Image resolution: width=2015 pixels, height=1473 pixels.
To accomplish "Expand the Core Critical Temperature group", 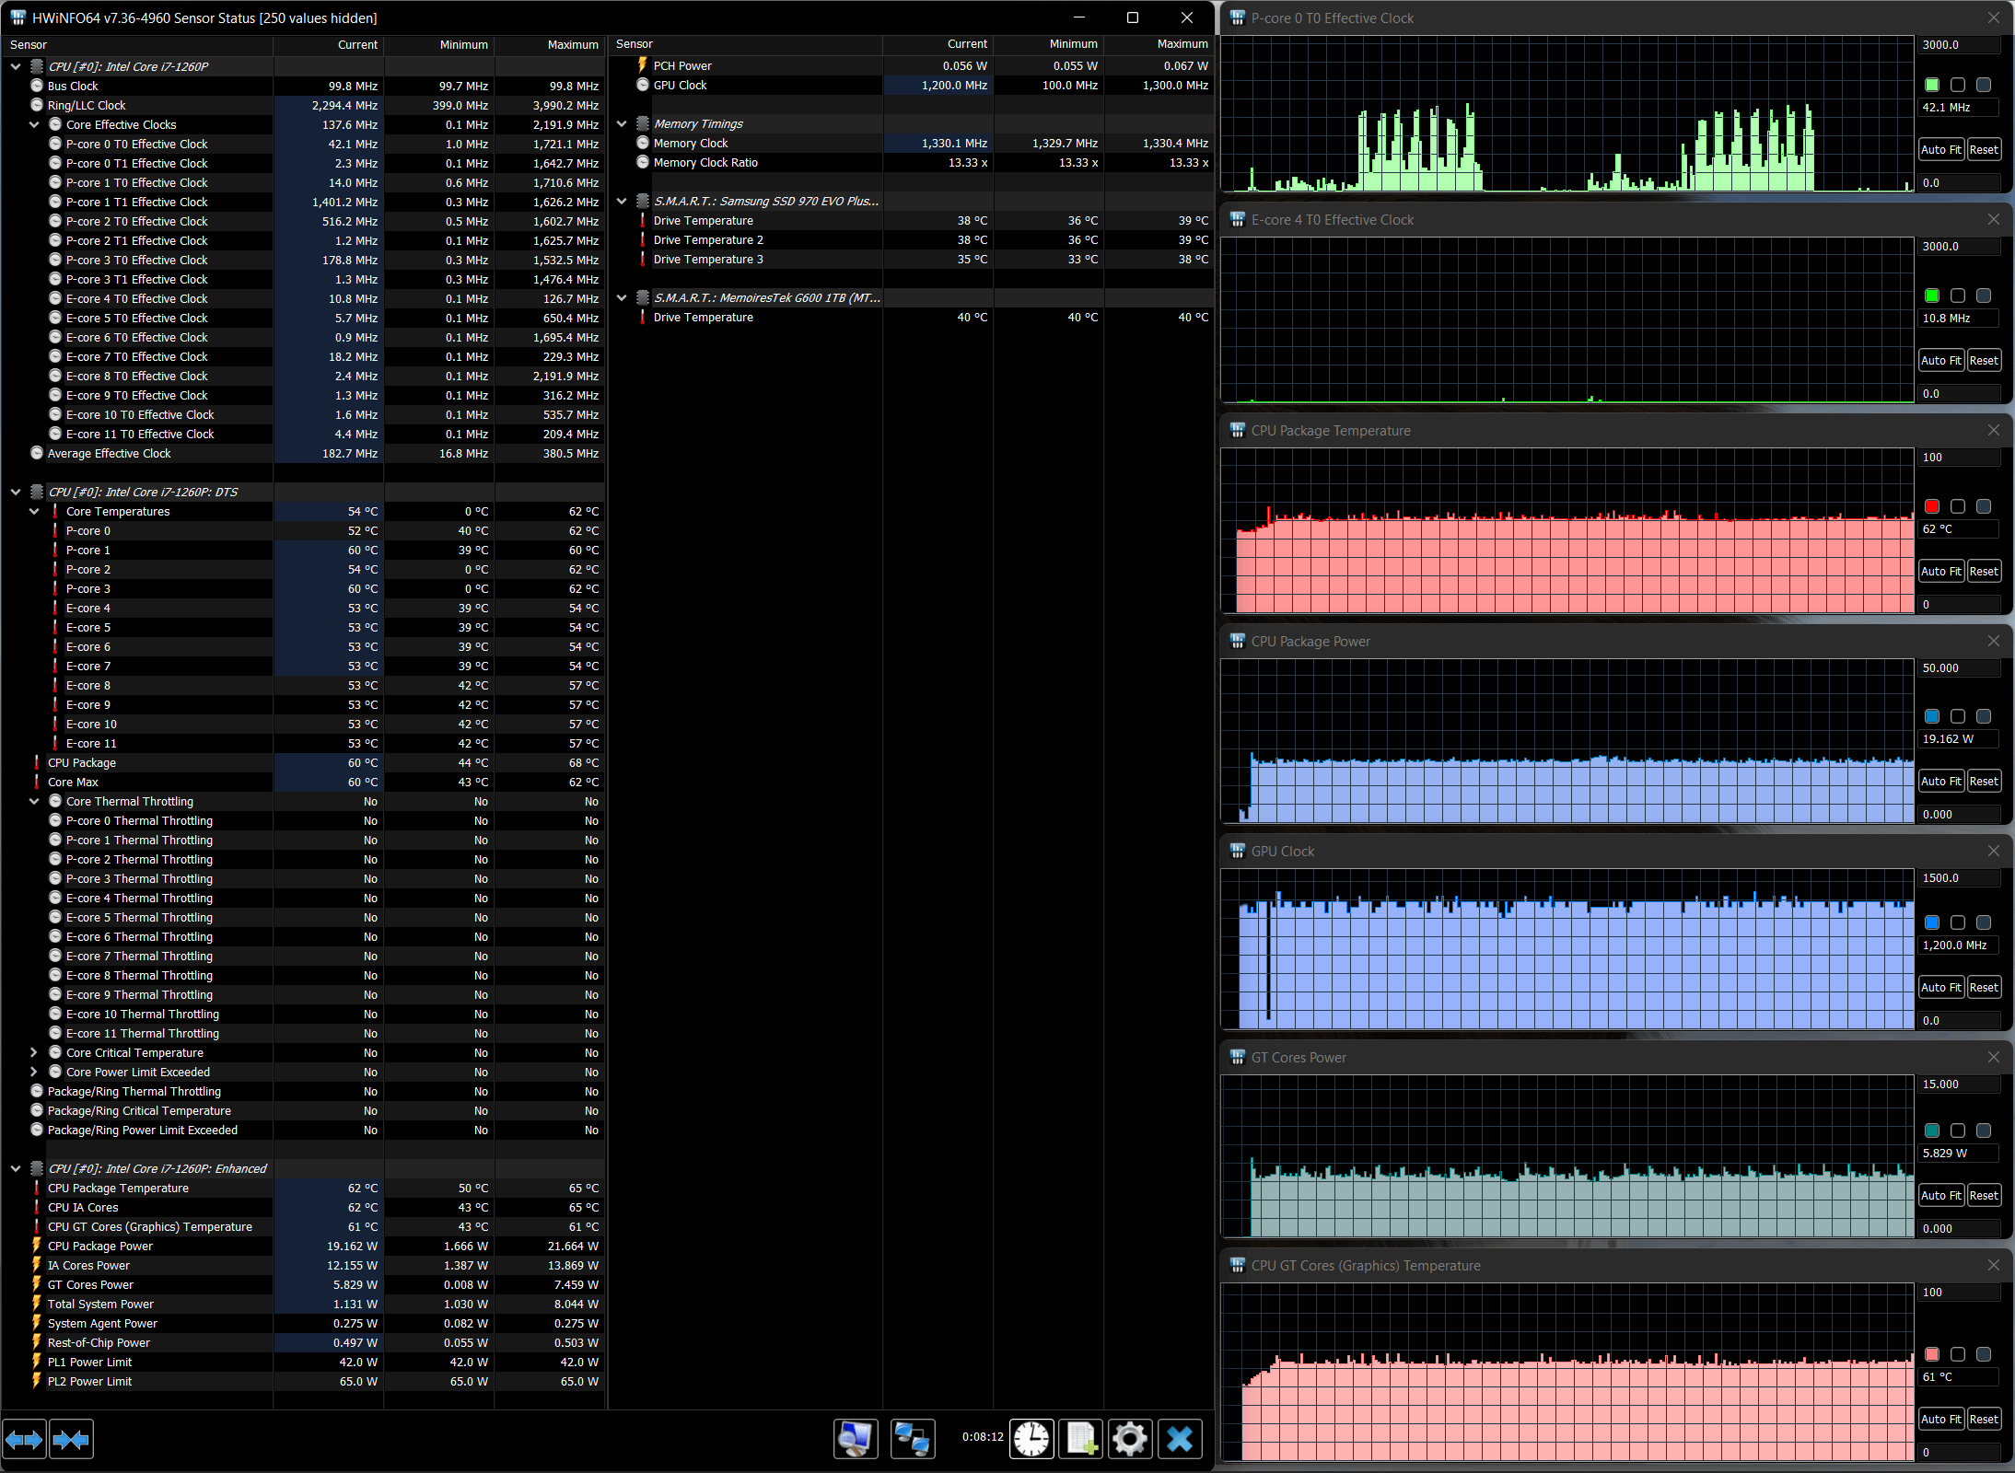I will click(34, 1052).
